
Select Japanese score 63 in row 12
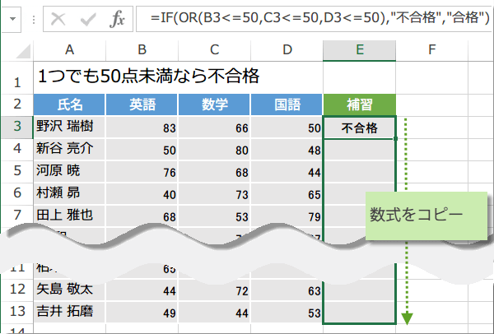[287, 290]
